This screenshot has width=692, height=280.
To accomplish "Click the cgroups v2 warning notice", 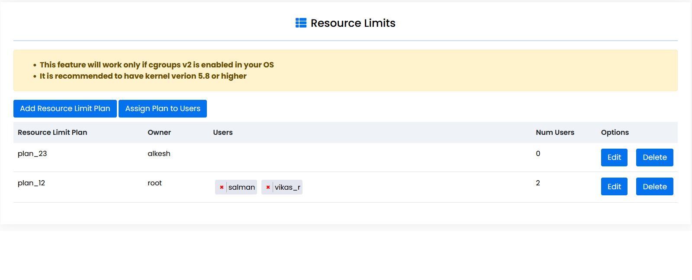I will (157, 65).
